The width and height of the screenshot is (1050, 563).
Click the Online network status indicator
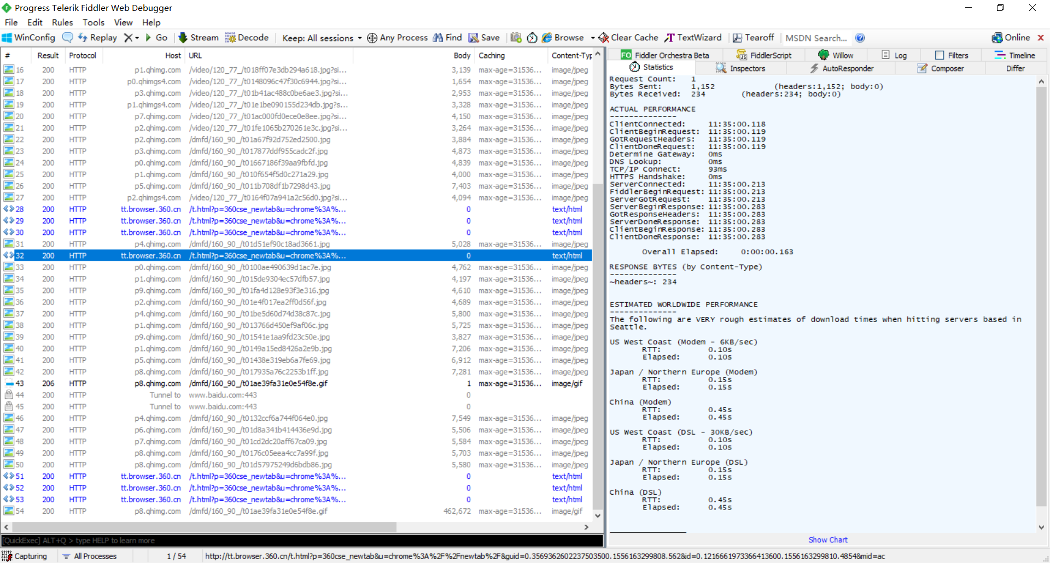[1011, 38]
